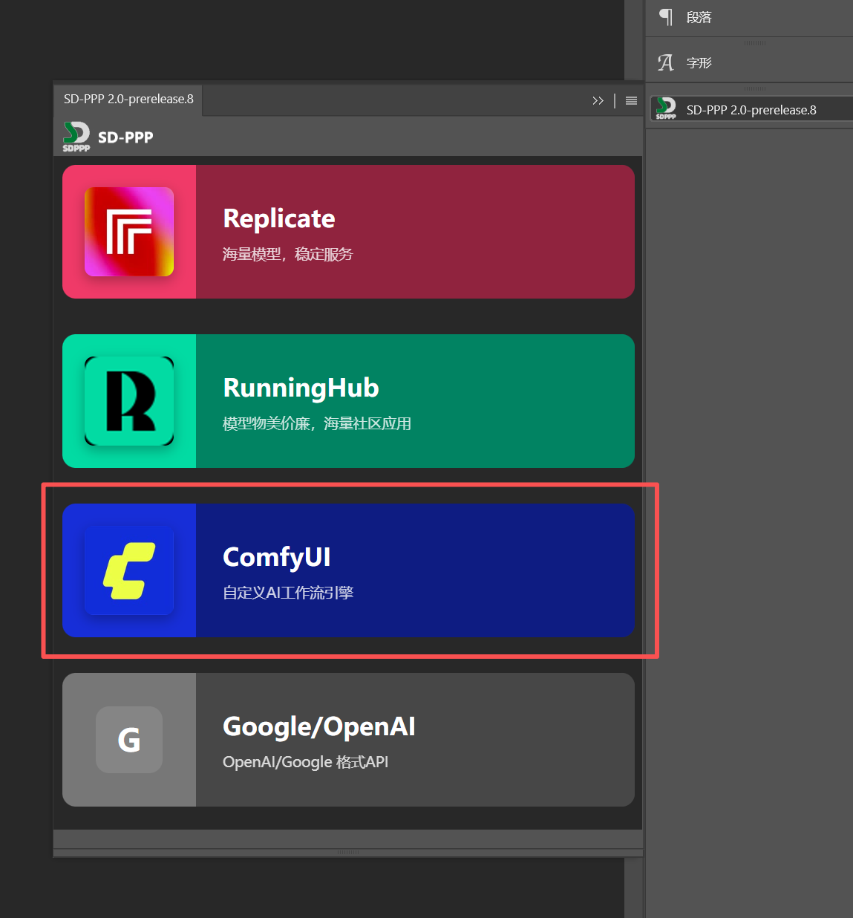Choose the RunningHub service title
The height and width of the screenshot is (918, 853).
click(x=301, y=388)
